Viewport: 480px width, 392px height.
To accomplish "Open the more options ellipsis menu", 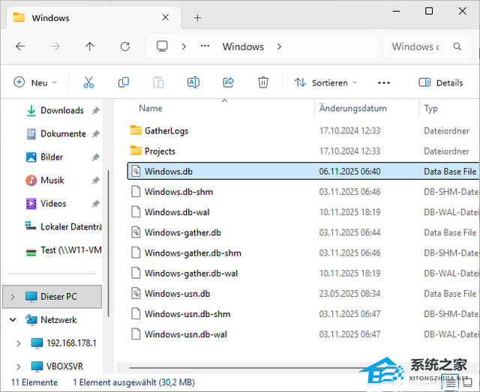I will 384,82.
